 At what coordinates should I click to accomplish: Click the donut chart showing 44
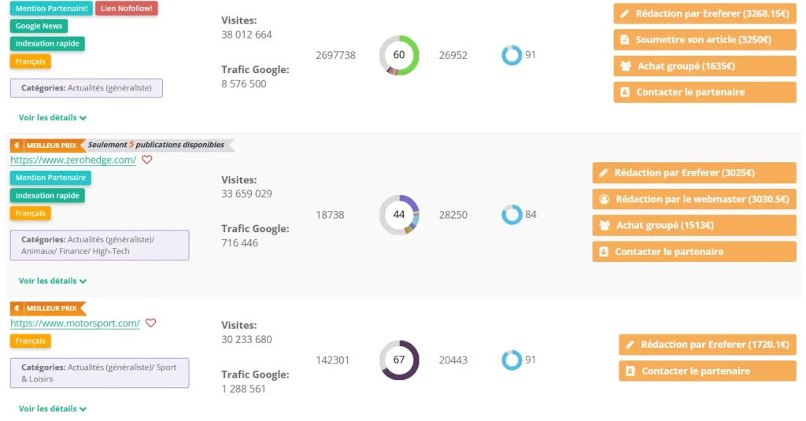(x=399, y=215)
